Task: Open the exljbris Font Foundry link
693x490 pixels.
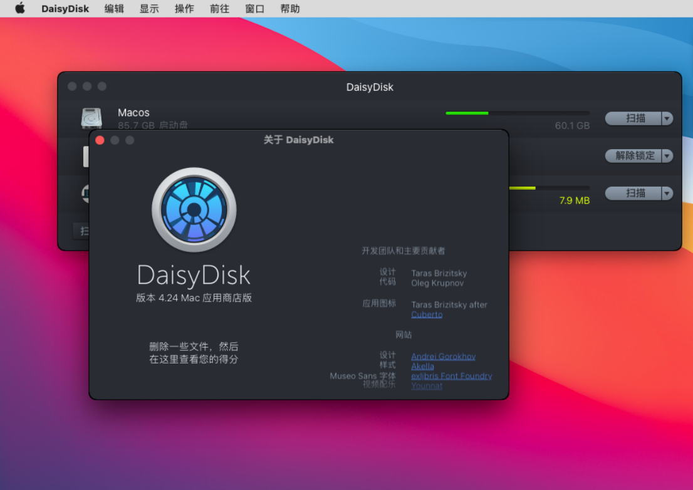Action: click(451, 376)
